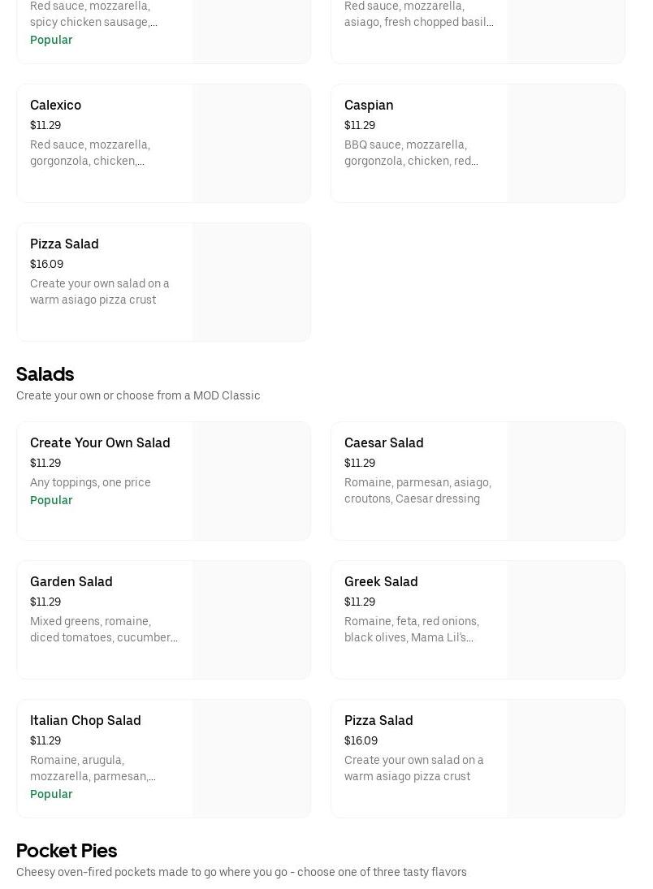Select the Caspian pizza title
This screenshot has width=653, height=889.
point(369,105)
